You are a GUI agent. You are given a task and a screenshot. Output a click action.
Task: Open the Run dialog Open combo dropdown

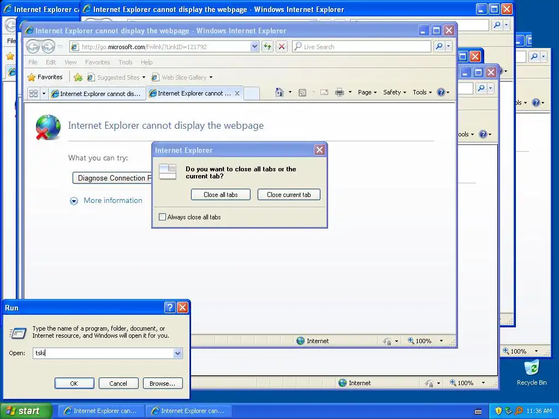[177, 353]
